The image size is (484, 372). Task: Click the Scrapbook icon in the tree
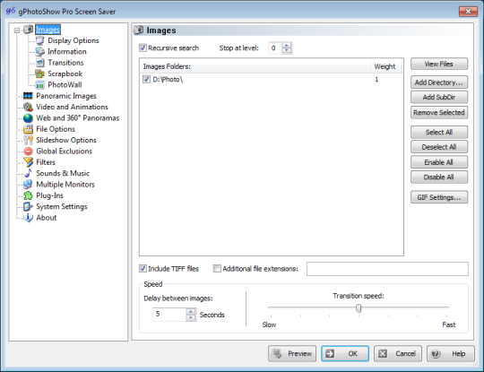pos(39,74)
